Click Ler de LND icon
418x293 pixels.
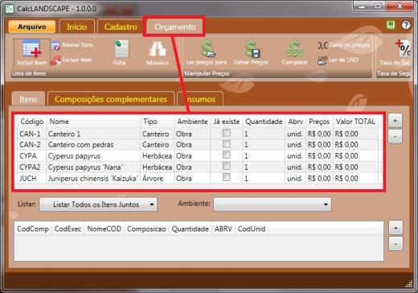tap(322, 60)
